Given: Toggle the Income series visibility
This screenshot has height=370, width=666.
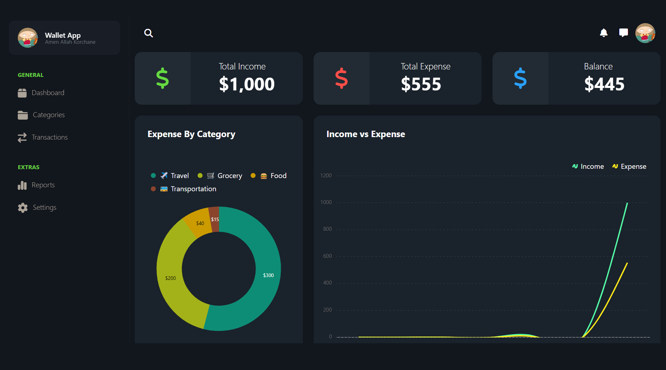Looking at the screenshot, I should pyautogui.click(x=588, y=166).
